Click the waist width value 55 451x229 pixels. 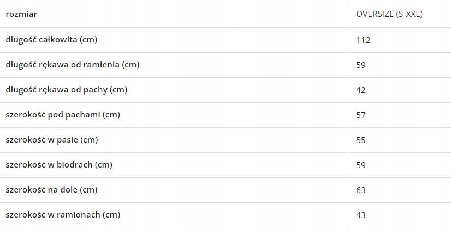click(360, 140)
